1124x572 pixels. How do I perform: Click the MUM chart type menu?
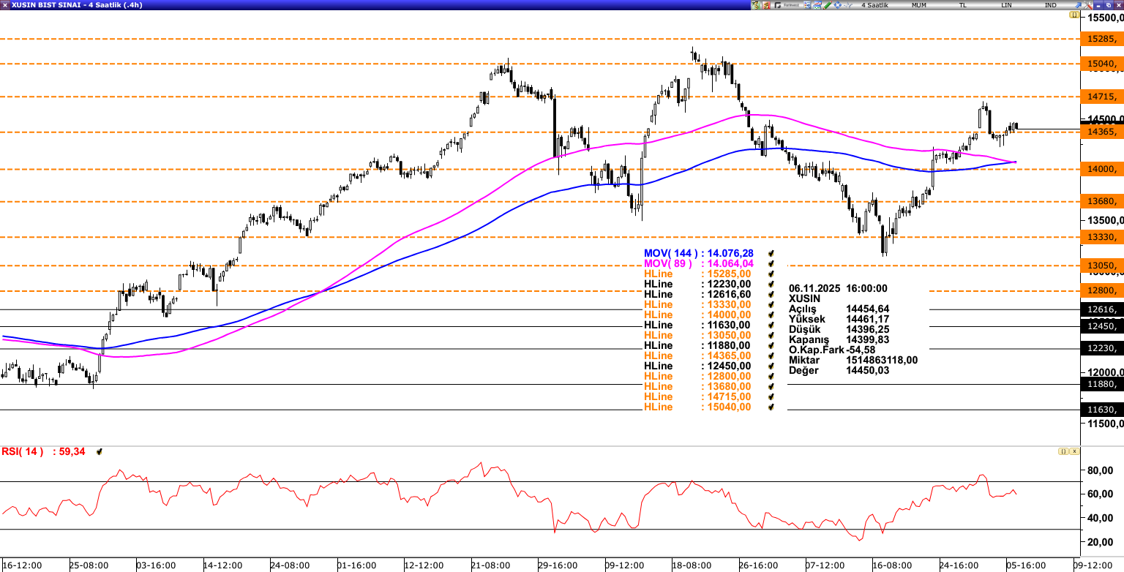point(918,5)
